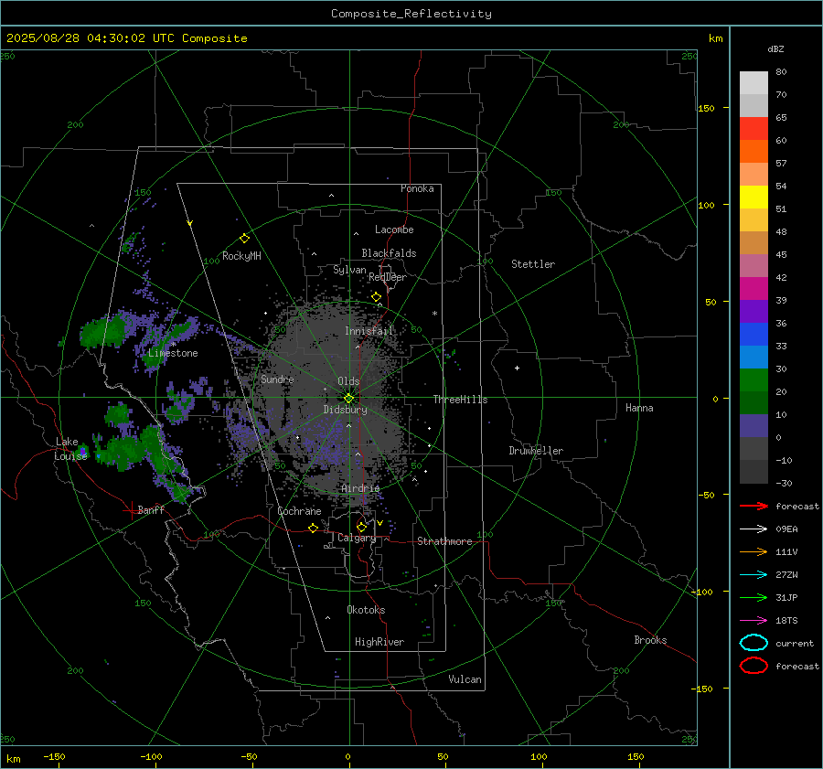Click the green storm cell west of Limestone
This screenshot has width=823, height=769.
pyautogui.click(x=102, y=332)
